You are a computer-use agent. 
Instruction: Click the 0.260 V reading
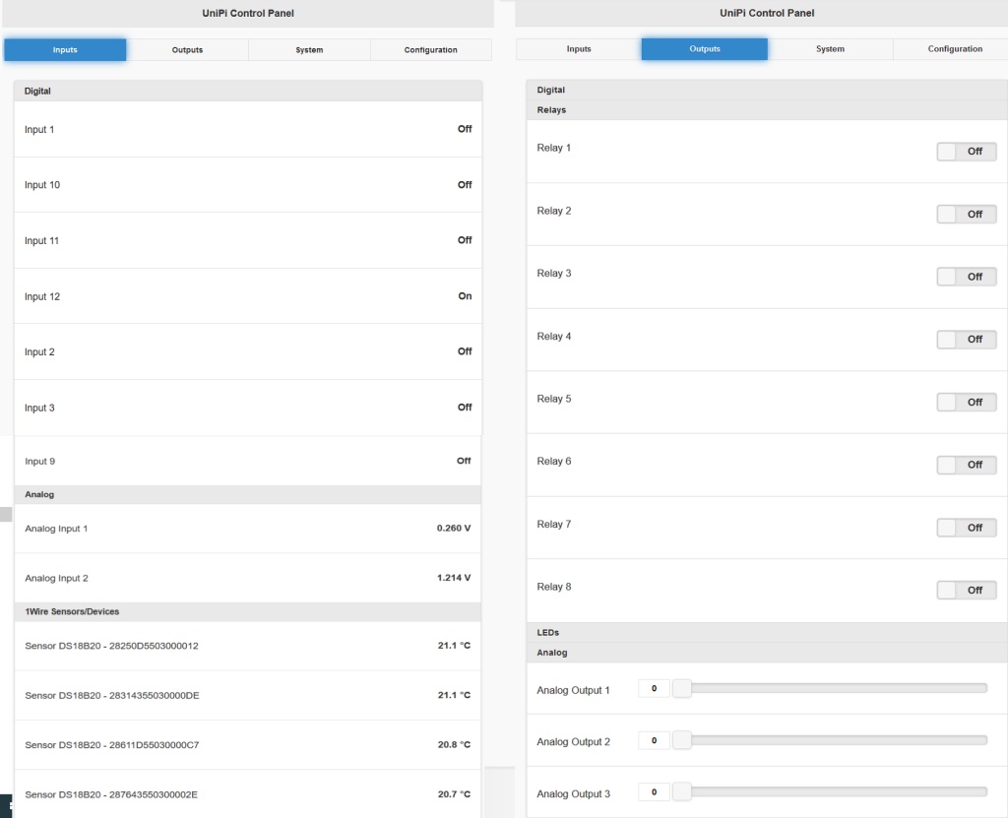click(x=454, y=528)
